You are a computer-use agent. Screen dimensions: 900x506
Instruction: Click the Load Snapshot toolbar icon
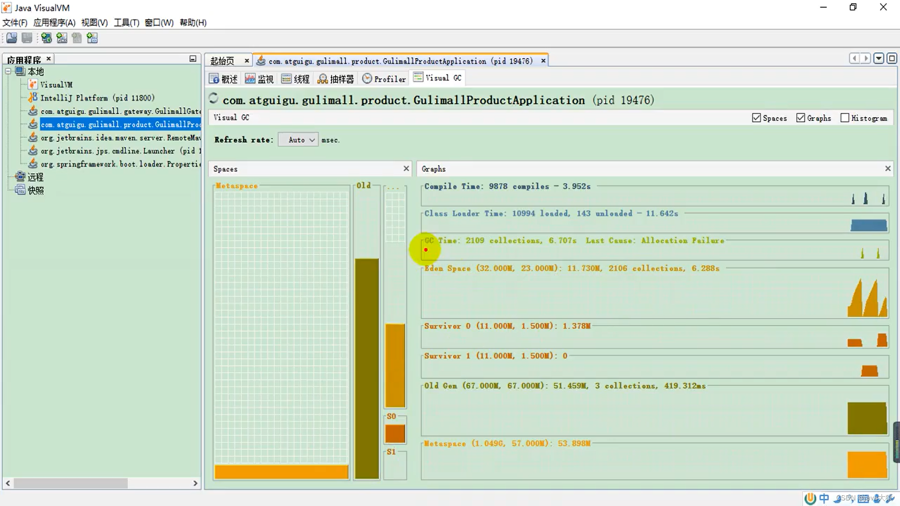(12, 38)
